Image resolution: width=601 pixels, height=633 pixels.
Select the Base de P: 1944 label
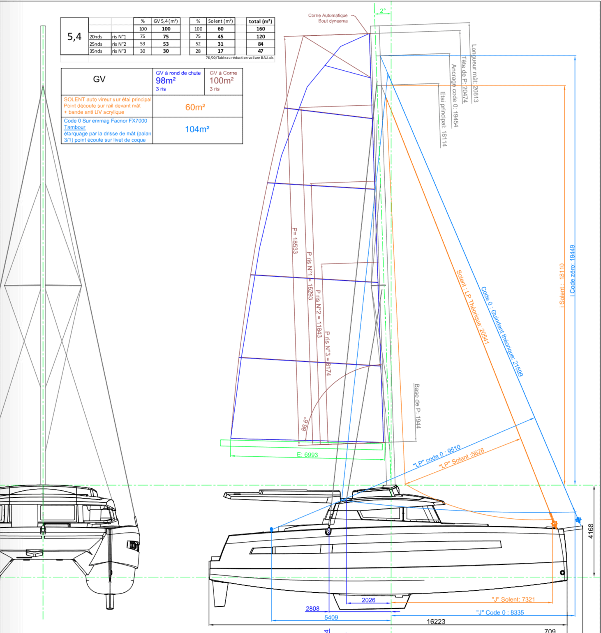[x=417, y=406]
